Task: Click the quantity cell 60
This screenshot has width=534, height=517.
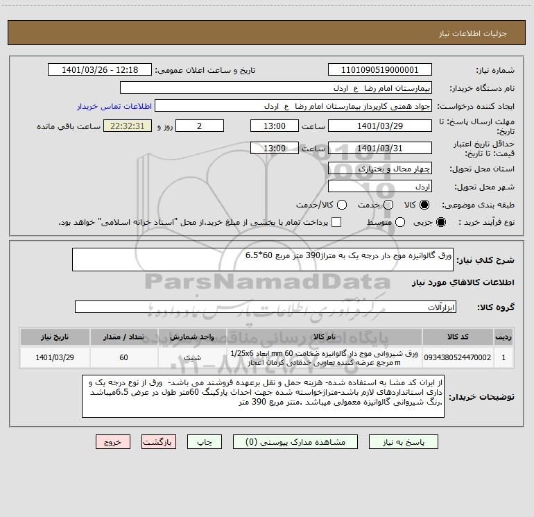Action: [x=123, y=357]
